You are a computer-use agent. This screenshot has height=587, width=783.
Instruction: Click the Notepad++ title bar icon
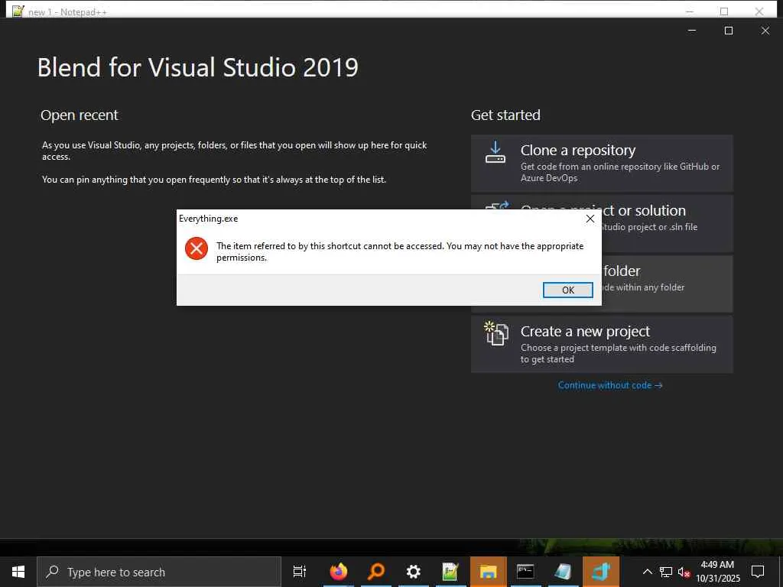[x=18, y=11]
